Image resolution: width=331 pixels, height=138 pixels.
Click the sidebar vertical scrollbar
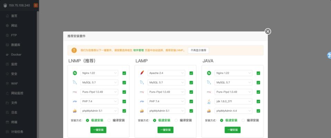tap(38, 74)
